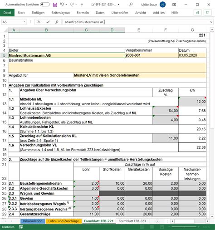Switch to Page Break Preview icon
Screen dimensions: 215x230
pos(162,227)
